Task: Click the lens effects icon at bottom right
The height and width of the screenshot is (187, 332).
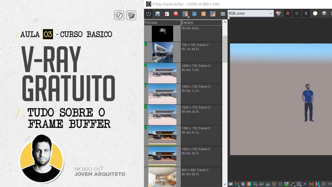Action: coord(324,184)
